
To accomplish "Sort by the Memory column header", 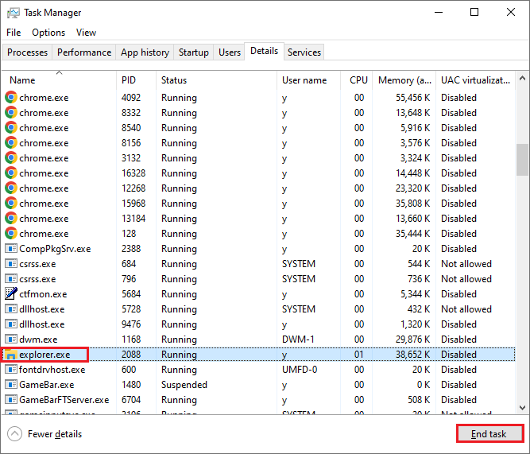I will pos(404,80).
